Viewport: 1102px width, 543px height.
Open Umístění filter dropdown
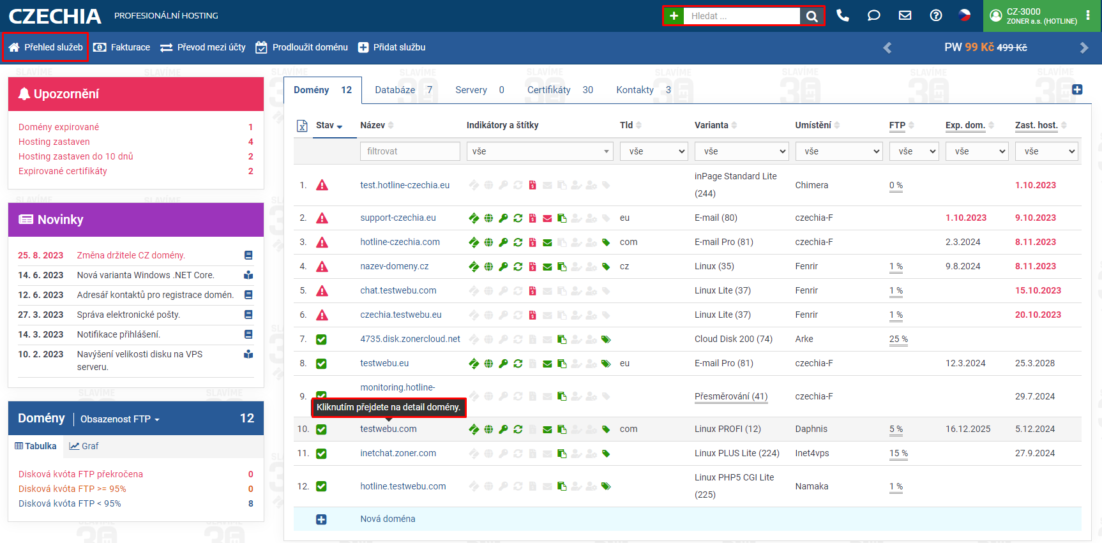(x=839, y=151)
